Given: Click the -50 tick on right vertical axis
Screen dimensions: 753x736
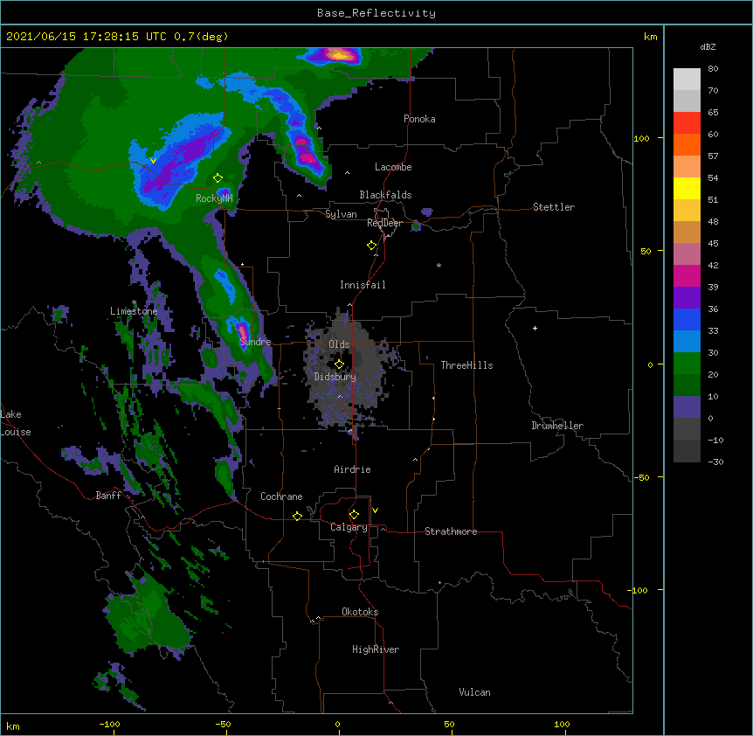Looking at the screenshot, I should pos(642,477).
